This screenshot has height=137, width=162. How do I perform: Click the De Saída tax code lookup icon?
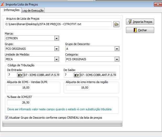point(77,75)
